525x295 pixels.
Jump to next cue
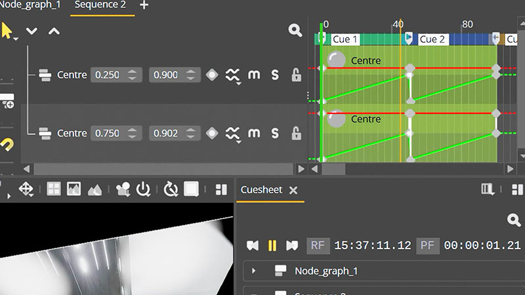[292, 246]
